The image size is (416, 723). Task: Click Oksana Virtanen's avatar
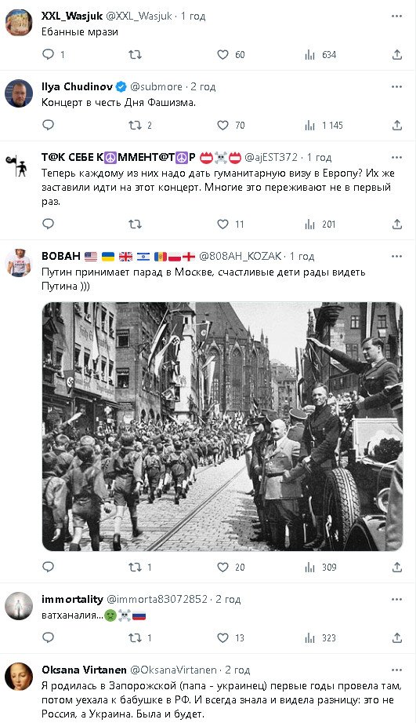click(x=19, y=677)
